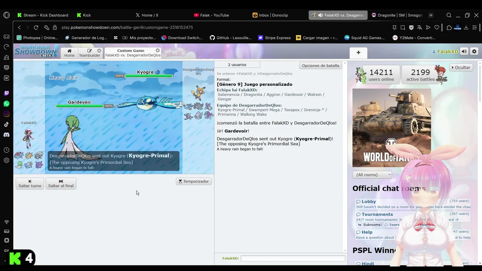Open the (All rooms) filter dropdown
The width and height of the screenshot is (482, 271).
372,175
